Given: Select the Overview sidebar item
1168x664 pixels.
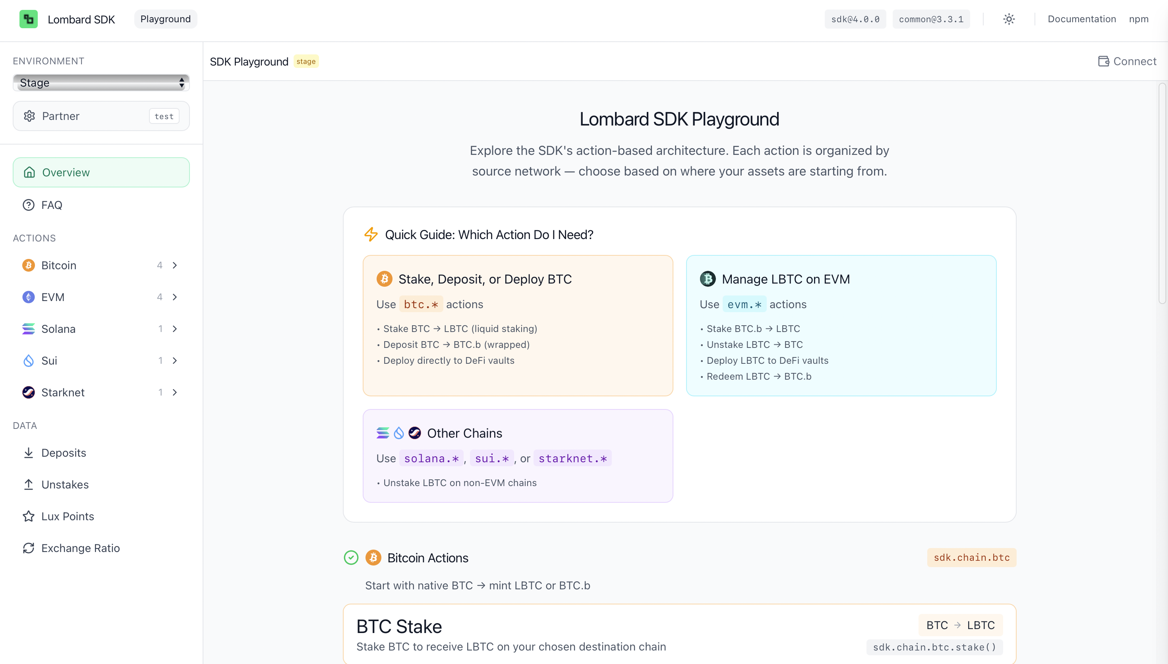Looking at the screenshot, I should click(x=101, y=172).
